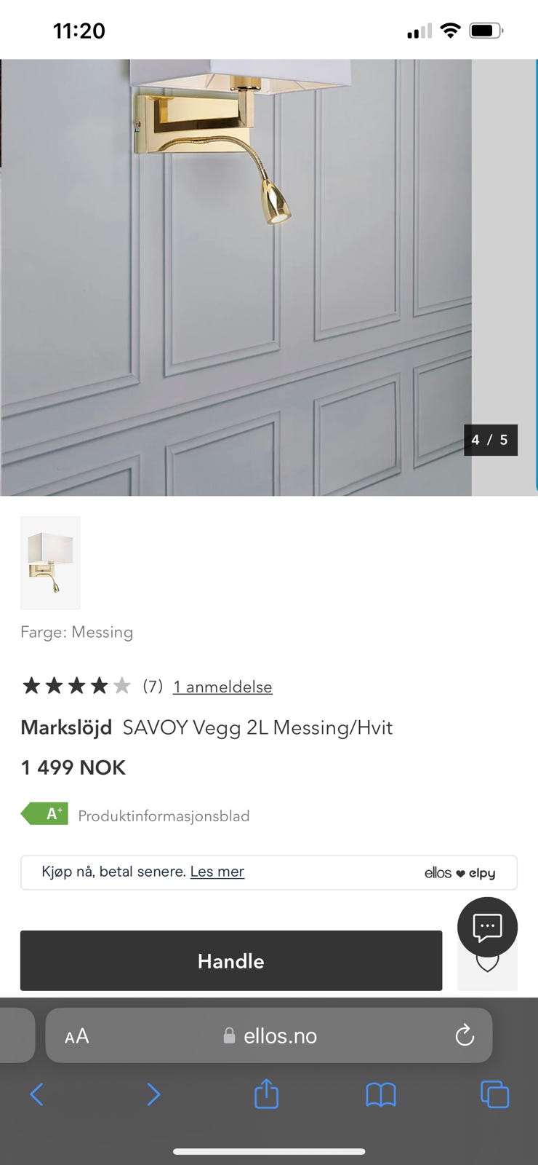
Task: Click the four-star rating stars
Action: click(x=76, y=686)
